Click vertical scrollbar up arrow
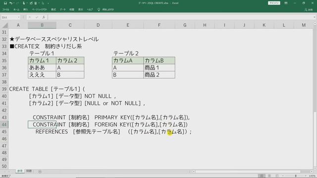 [315, 24]
